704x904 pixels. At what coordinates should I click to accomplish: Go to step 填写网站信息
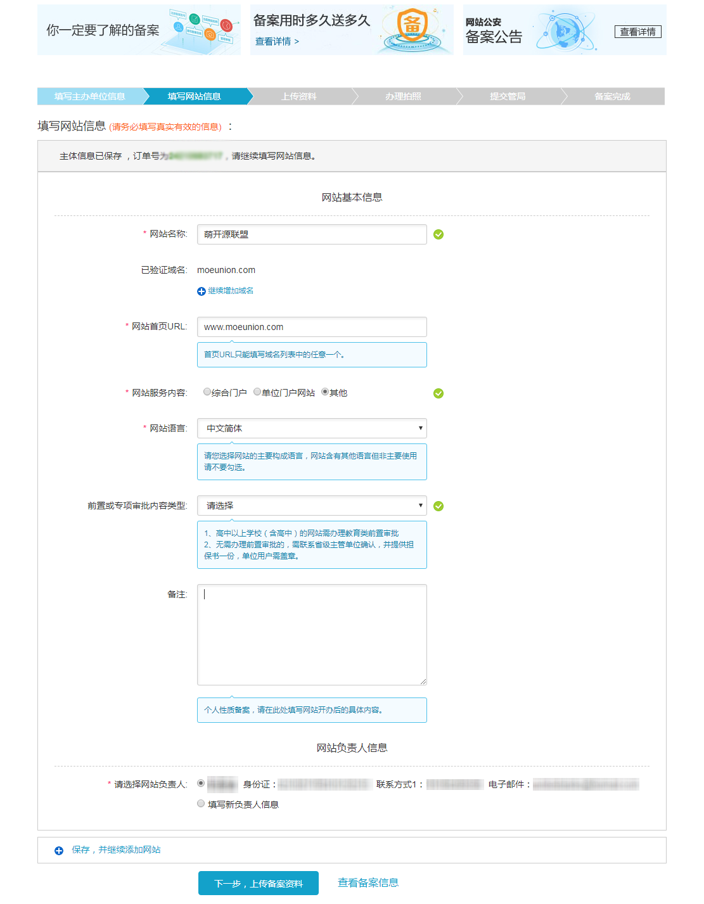tap(195, 96)
